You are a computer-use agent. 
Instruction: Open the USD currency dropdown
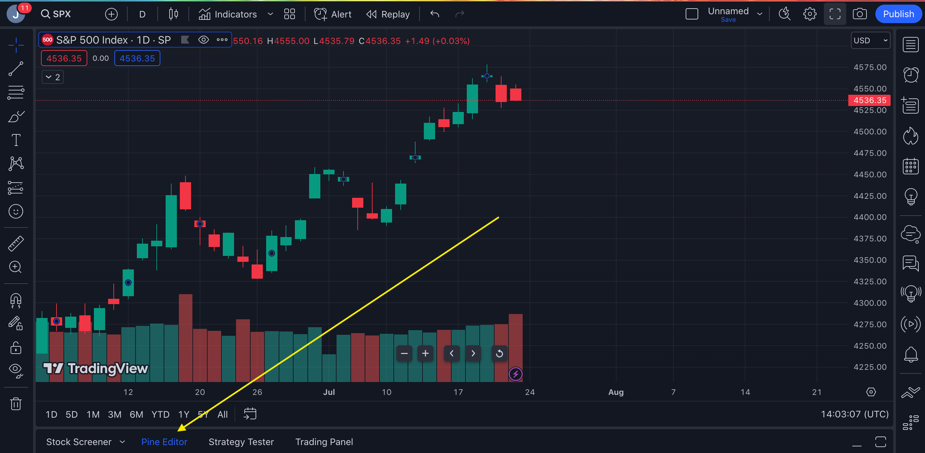click(x=870, y=40)
